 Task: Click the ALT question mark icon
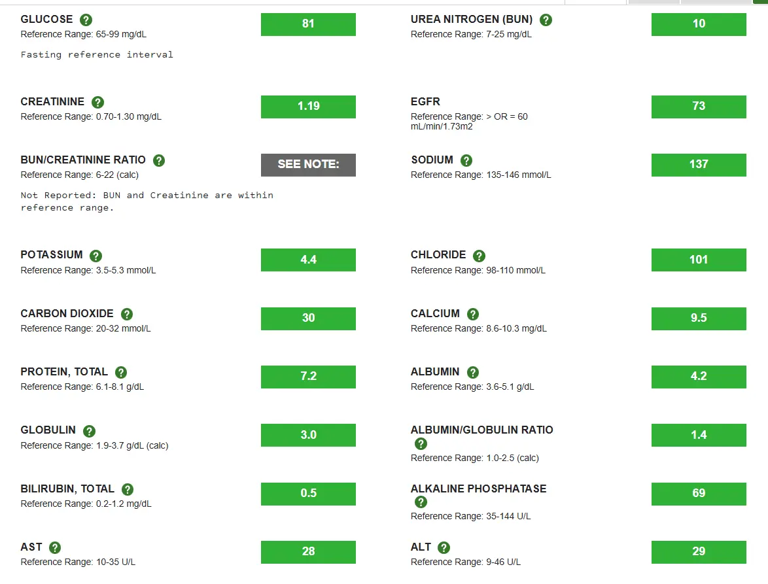[444, 548]
